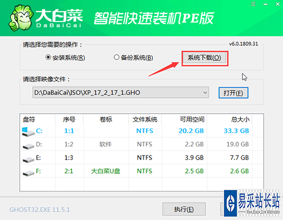
Task: Click the 7.7 GB total size cell
Action: point(239,158)
